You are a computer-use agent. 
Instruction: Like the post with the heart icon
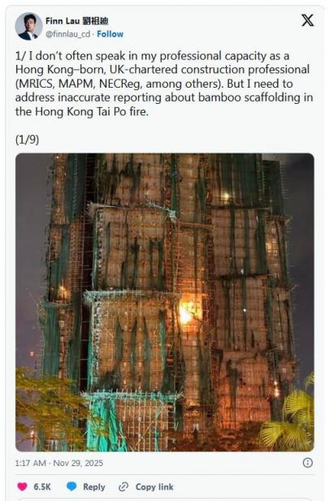tap(22, 486)
